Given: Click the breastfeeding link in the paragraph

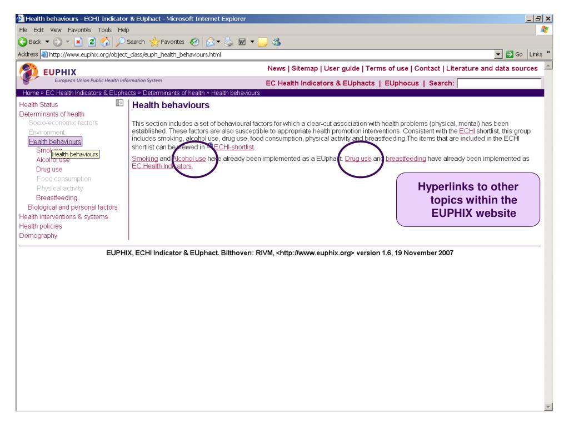Looking at the screenshot, I should point(406,159).
